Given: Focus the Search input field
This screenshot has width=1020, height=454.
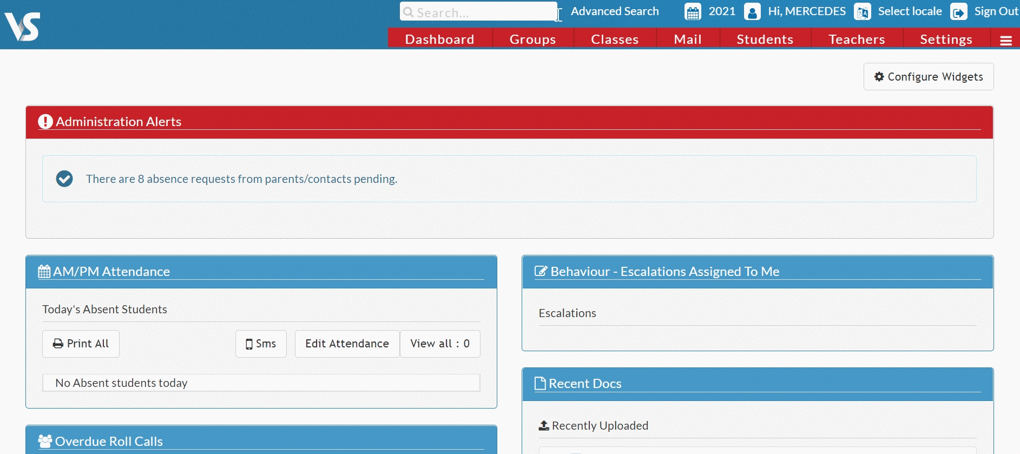Looking at the screenshot, I should [x=478, y=11].
